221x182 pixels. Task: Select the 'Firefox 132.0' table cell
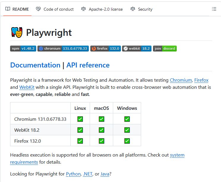pos(40,141)
